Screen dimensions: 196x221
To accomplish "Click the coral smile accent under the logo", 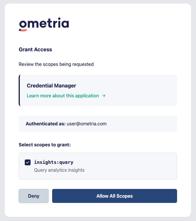I will click(x=23, y=30).
